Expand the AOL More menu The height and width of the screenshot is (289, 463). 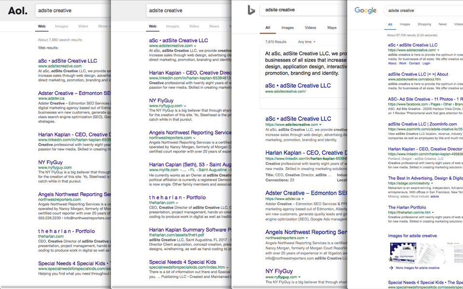click(x=104, y=26)
